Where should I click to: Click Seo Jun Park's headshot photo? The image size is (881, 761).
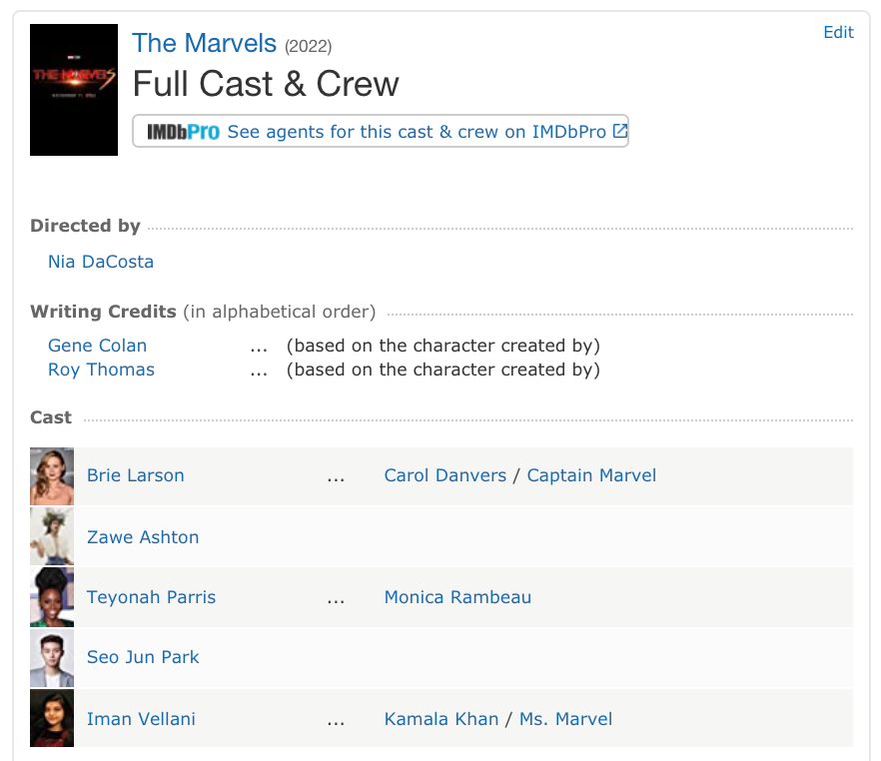[52, 658]
